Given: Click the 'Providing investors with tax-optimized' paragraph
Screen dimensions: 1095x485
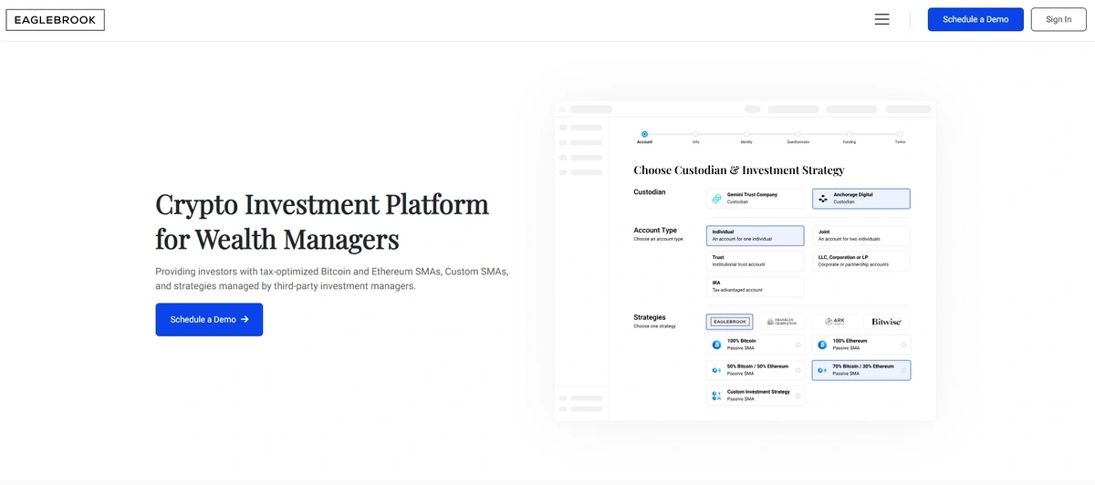Looking at the screenshot, I should (332, 279).
